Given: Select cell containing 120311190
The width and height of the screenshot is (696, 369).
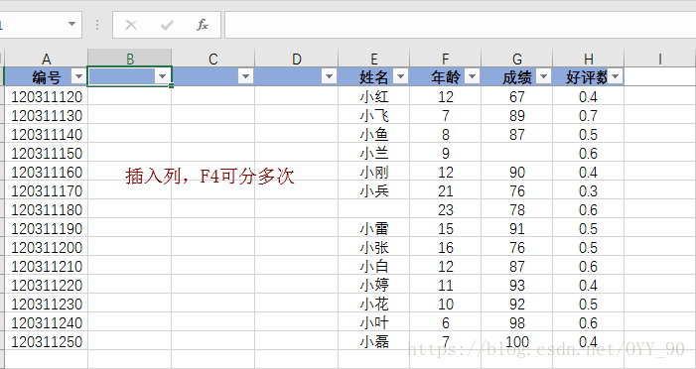Looking at the screenshot, I should (x=46, y=228).
